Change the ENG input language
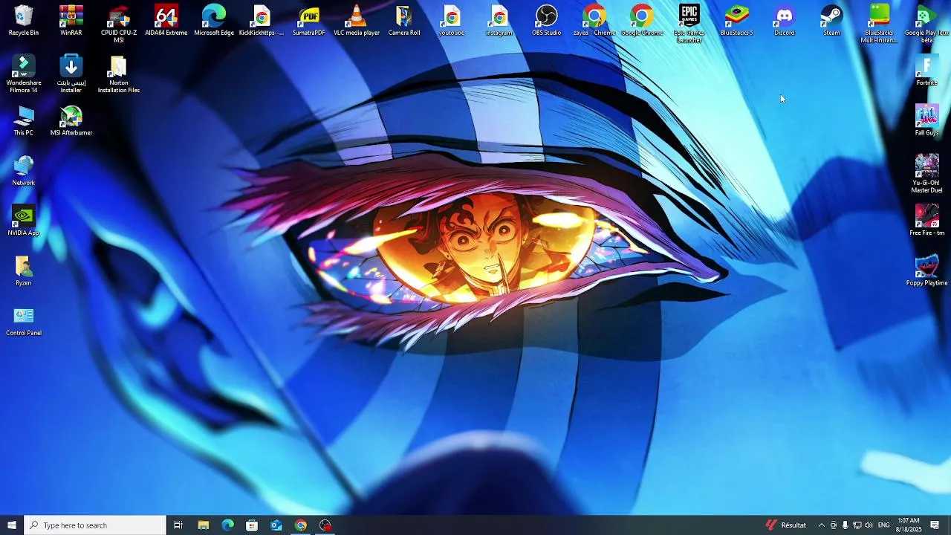Viewport: 951px width, 535px height. click(x=883, y=525)
